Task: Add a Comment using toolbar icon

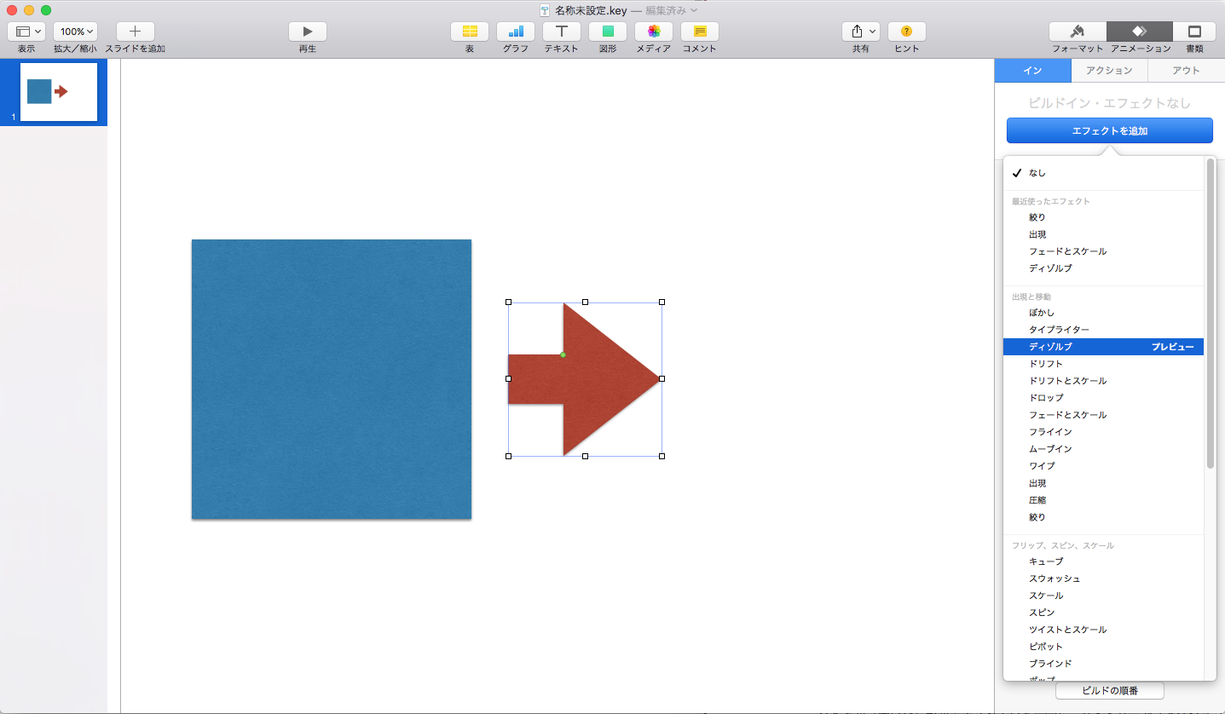Action: (x=700, y=32)
